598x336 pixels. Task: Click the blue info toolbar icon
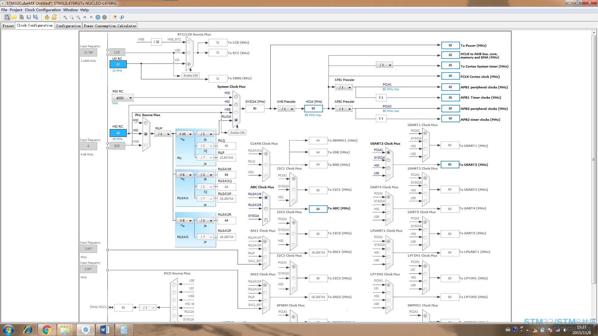pos(122,17)
